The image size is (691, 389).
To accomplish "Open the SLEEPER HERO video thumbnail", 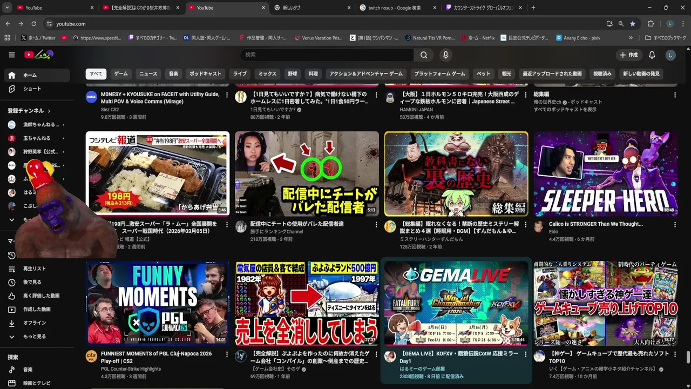I will [x=605, y=174].
